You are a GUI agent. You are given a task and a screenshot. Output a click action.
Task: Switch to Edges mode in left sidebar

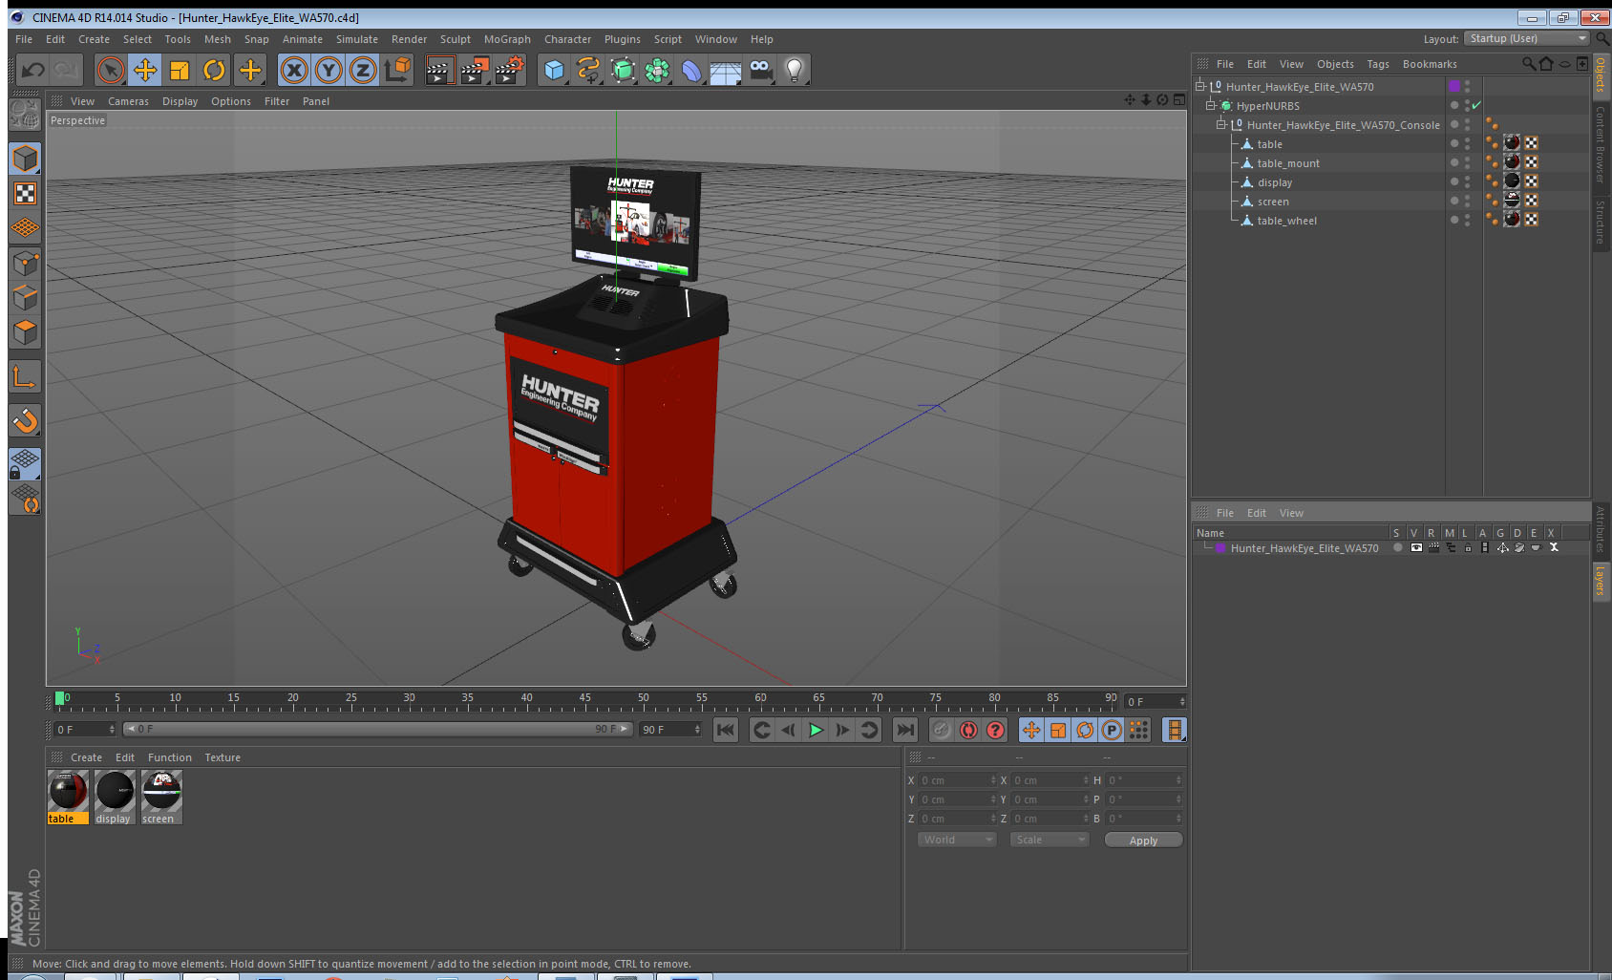tap(25, 297)
